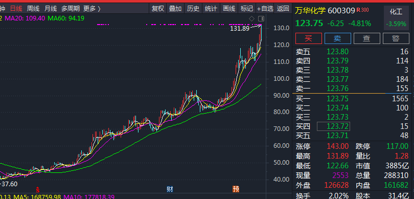This screenshot has width=414, height=199.
Task: Click the MA10 volume average label
Action: click(89, 197)
